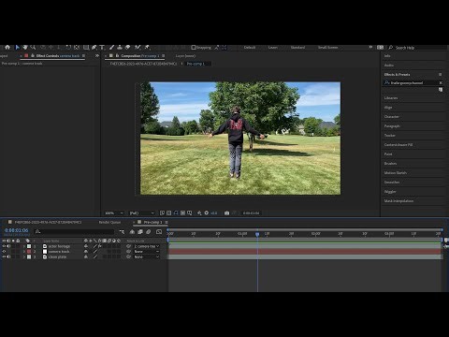Open the Character panel
The image size is (449, 337).
point(392,117)
